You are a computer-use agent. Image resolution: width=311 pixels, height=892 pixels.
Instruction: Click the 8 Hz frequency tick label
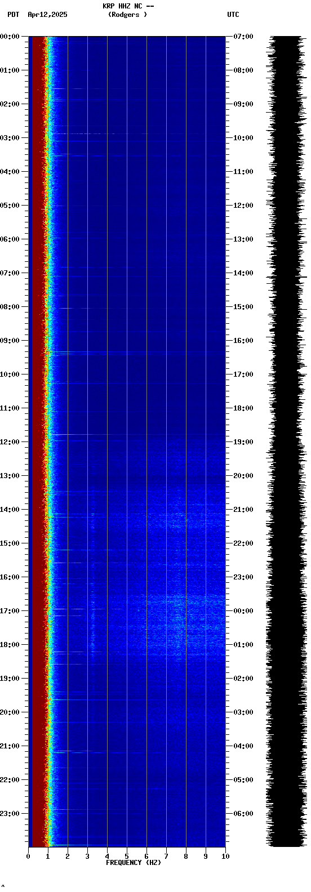186,857
